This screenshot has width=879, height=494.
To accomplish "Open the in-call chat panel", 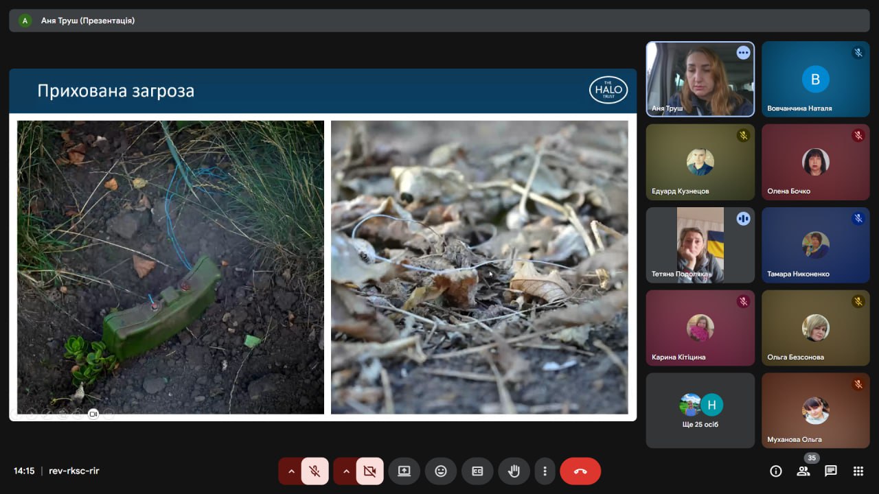I will tap(830, 471).
